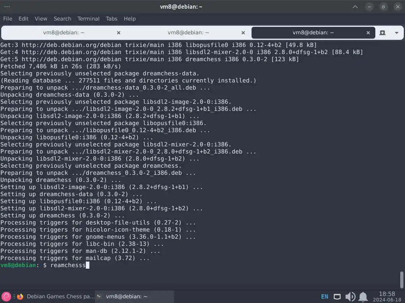This screenshot has width=405, height=303.
Task: Close the terminal window
Action: coord(398,7)
